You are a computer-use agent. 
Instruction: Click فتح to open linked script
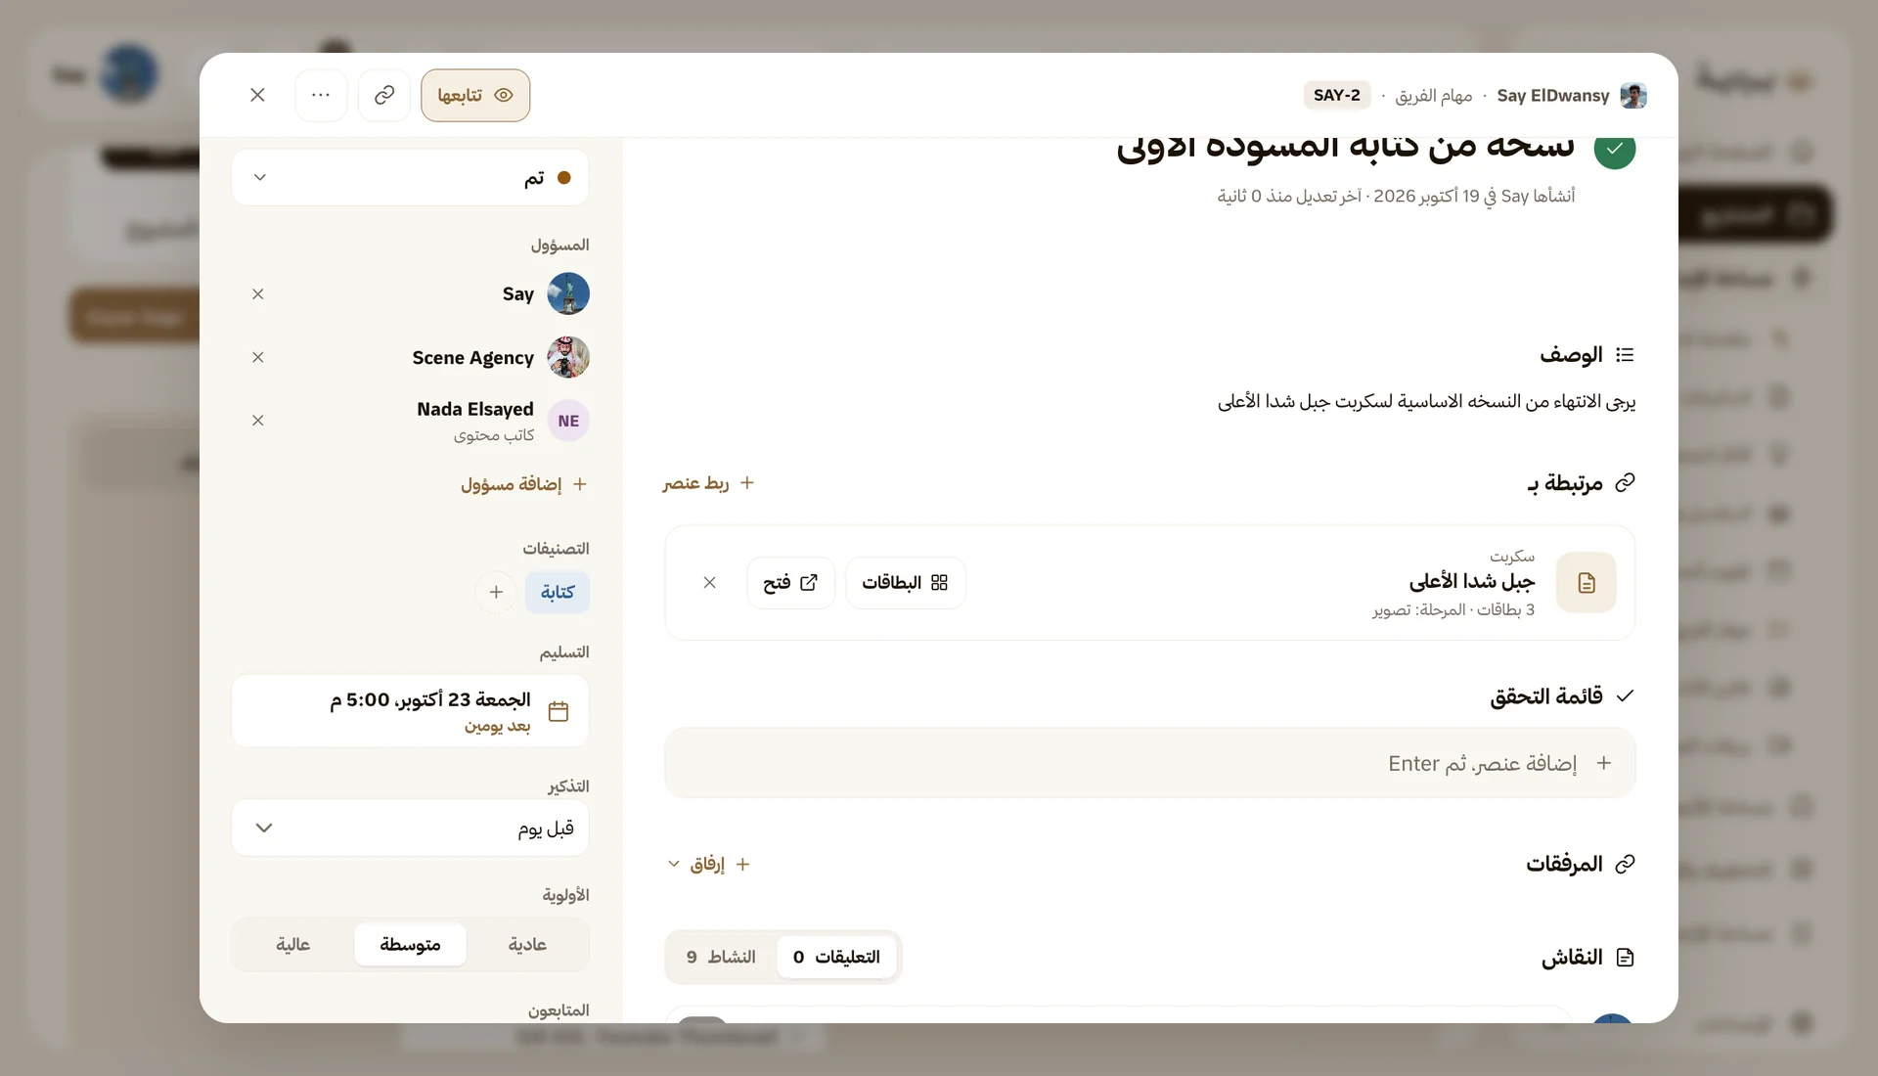click(x=790, y=583)
